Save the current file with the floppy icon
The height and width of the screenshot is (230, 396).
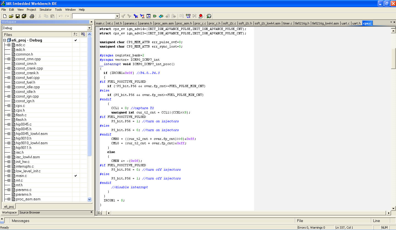tap(18, 16)
